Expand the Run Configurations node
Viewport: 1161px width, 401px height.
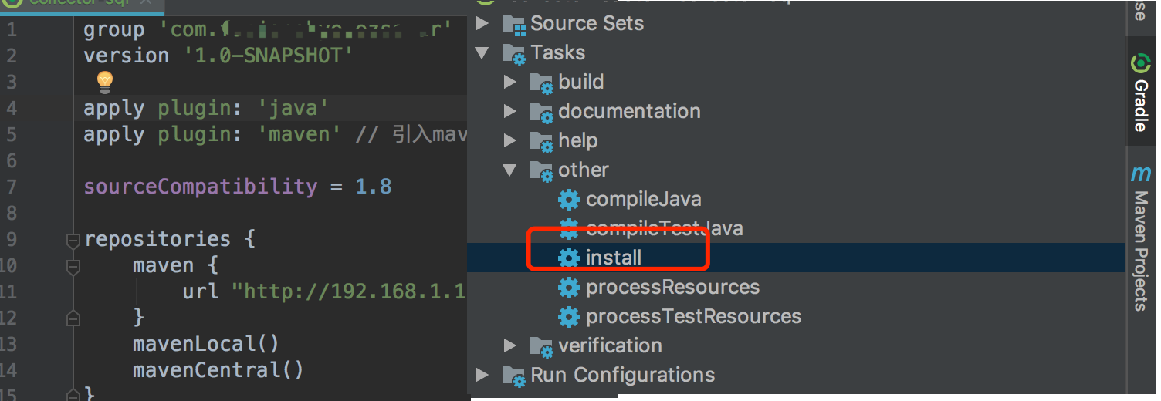point(482,375)
